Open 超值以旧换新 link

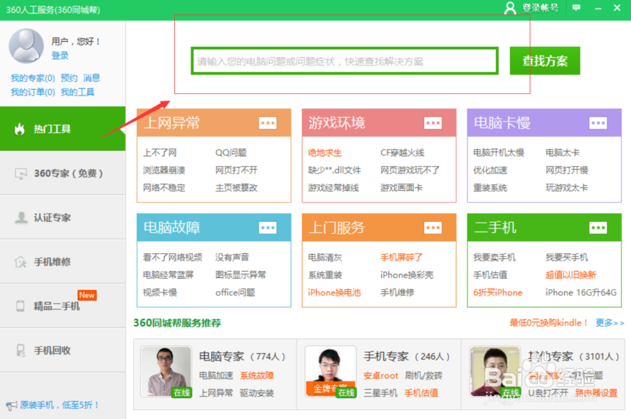pos(571,275)
